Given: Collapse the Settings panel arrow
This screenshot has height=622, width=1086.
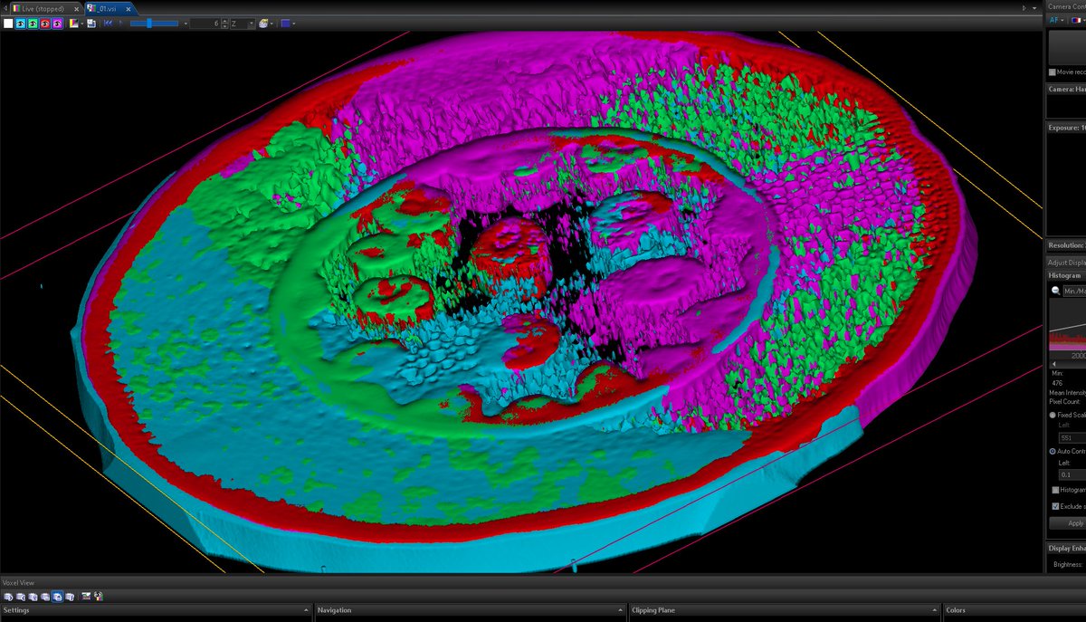Looking at the screenshot, I should (306, 610).
